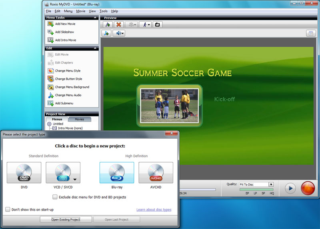The height and width of the screenshot is (229, 320).
Task: Switch to the Movies tab
Action: (80, 119)
